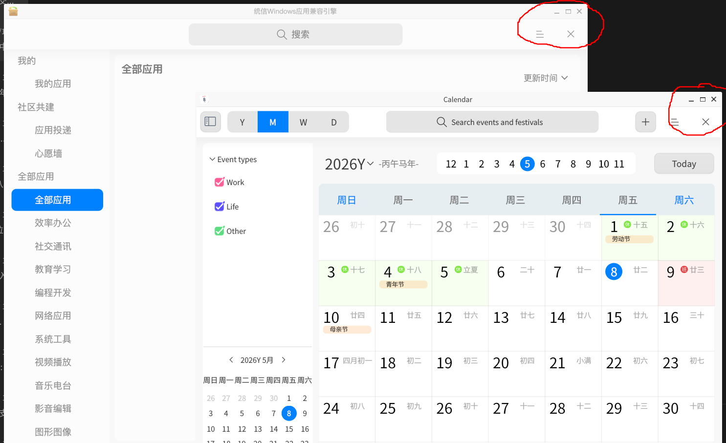726x443 pixels.
Task: Go to next month in mini calendar
Action: tap(284, 360)
